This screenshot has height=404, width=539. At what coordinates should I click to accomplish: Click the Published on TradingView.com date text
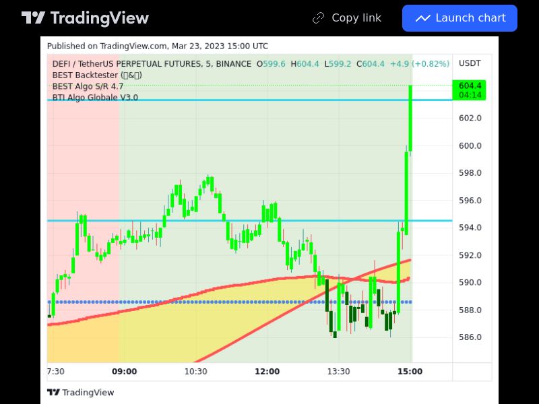click(x=158, y=46)
